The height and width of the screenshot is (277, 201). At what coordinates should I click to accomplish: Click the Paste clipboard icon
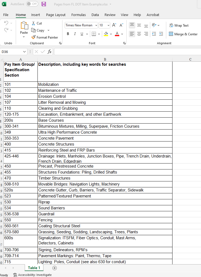coord(24,25)
